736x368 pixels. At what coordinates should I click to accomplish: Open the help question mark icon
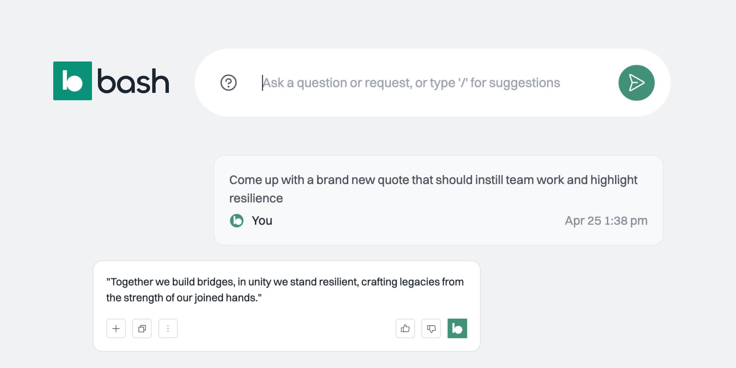pyautogui.click(x=228, y=83)
